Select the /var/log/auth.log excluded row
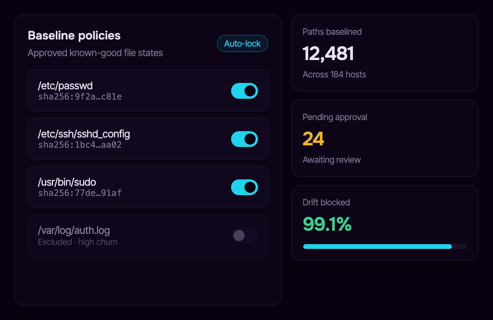This screenshot has height=320, width=493. tap(148, 235)
